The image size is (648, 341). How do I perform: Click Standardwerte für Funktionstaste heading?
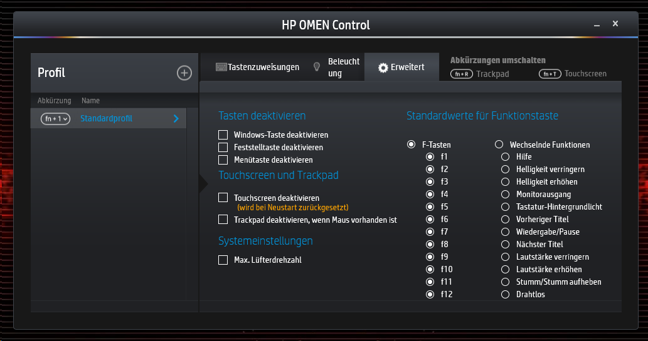tap(482, 116)
